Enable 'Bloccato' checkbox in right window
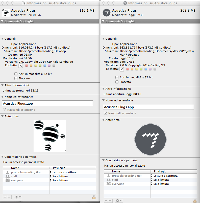 117,82
